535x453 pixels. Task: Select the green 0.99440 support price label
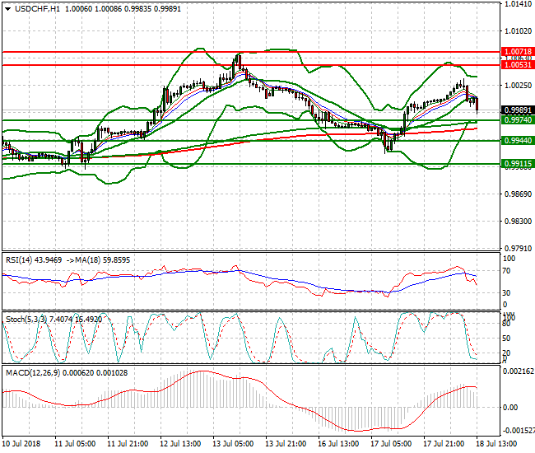pyautogui.click(x=518, y=141)
